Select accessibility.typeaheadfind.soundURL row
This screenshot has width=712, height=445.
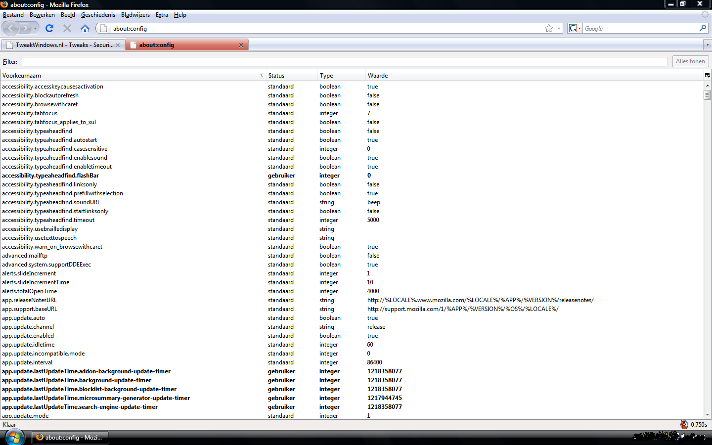coord(352,202)
